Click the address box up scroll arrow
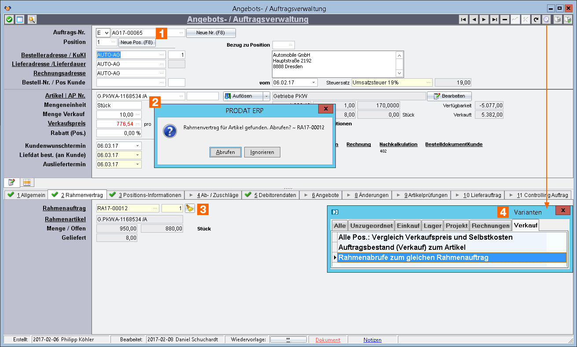This screenshot has height=347, width=577. pos(399,55)
